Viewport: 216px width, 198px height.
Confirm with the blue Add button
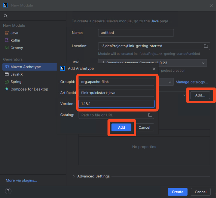pos(121,127)
